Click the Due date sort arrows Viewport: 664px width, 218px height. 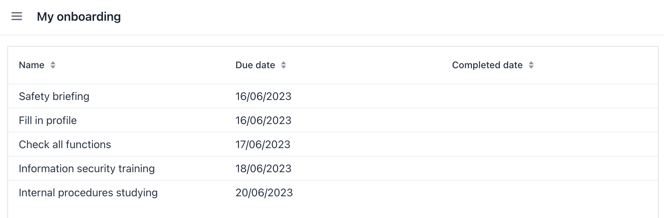[x=283, y=65]
